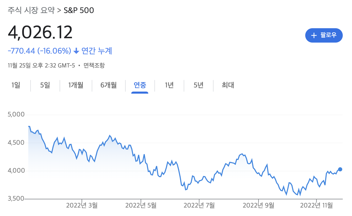Click the timestamp 11월 25일 오후 2:32 GMT-5
This screenshot has height=216, width=352.
tap(41, 65)
